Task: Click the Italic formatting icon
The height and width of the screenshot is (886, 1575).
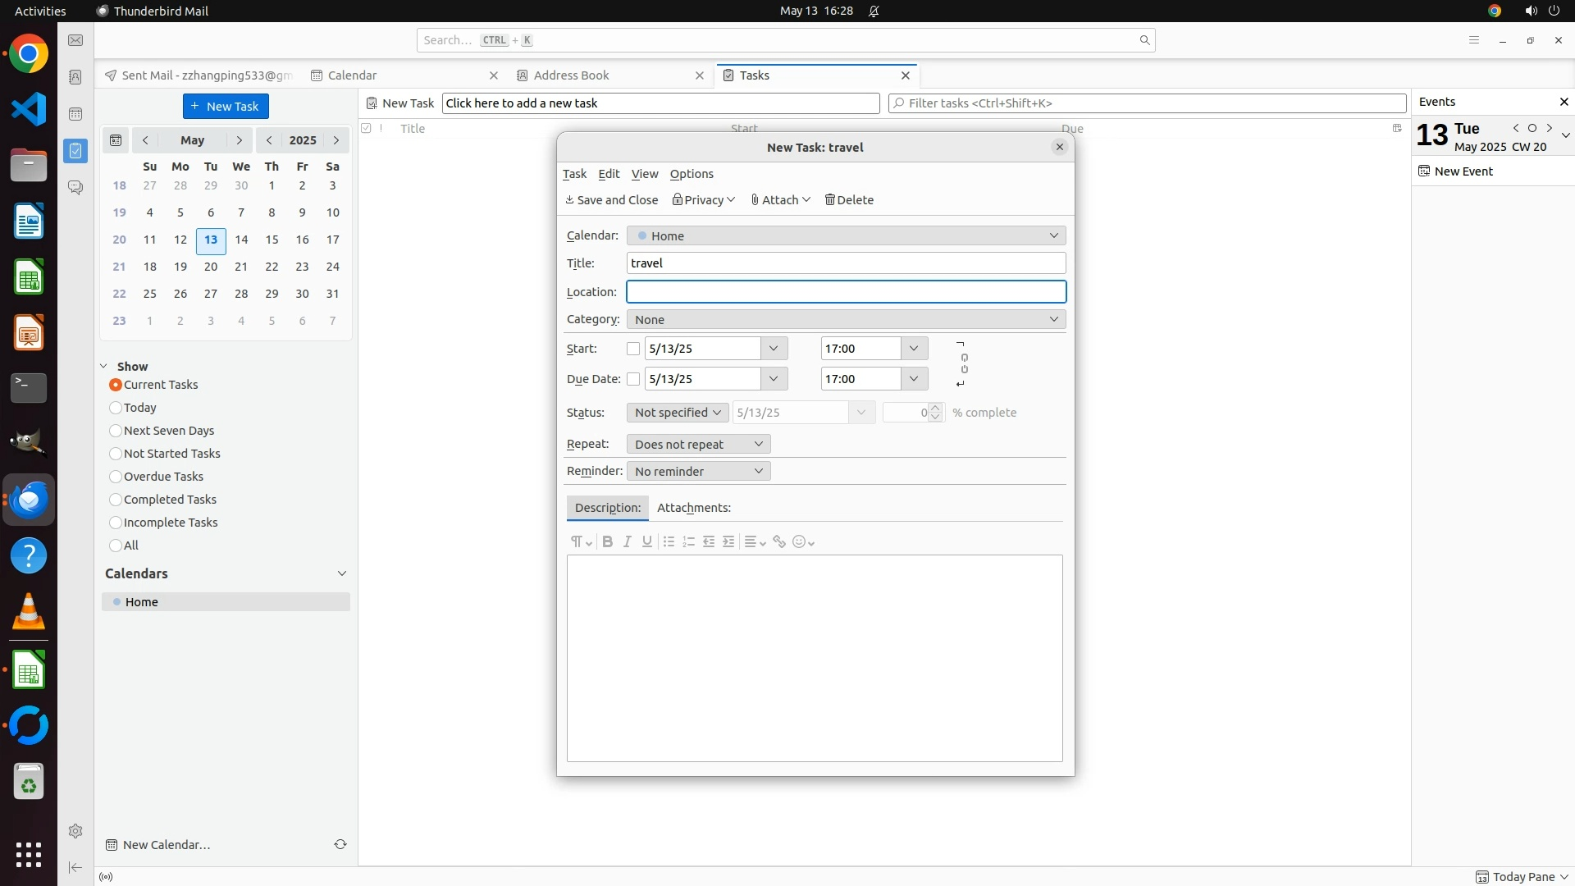Action: pyautogui.click(x=628, y=541)
